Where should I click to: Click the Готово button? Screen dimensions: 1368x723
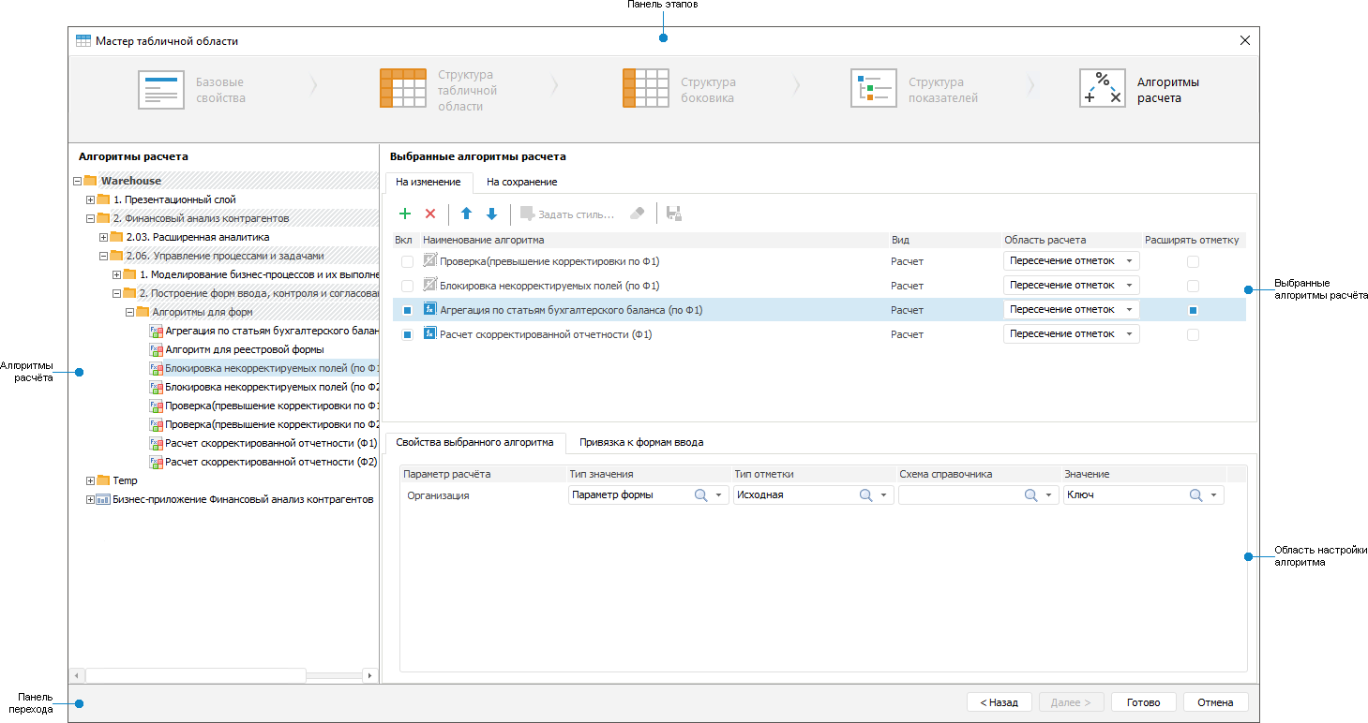(x=1143, y=702)
